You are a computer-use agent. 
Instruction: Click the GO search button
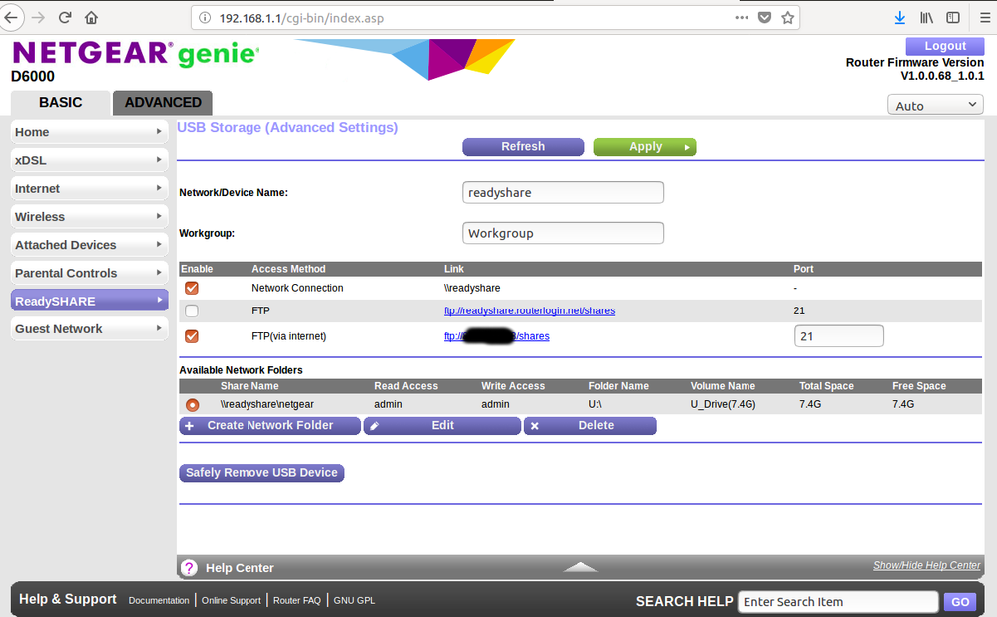tap(960, 602)
